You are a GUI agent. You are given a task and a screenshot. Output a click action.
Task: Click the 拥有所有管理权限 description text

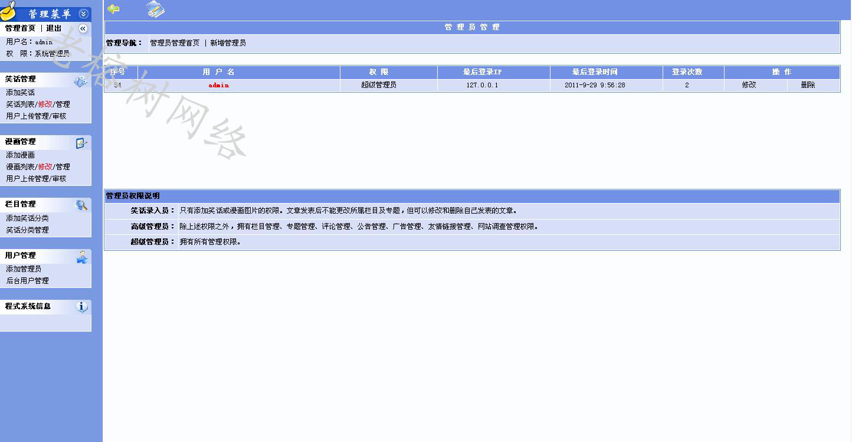tap(210, 242)
